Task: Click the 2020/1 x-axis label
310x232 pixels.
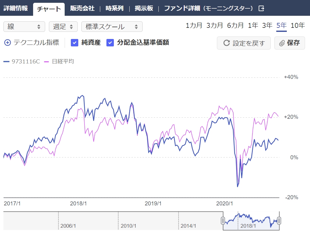Action: pyautogui.click(x=224, y=204)
